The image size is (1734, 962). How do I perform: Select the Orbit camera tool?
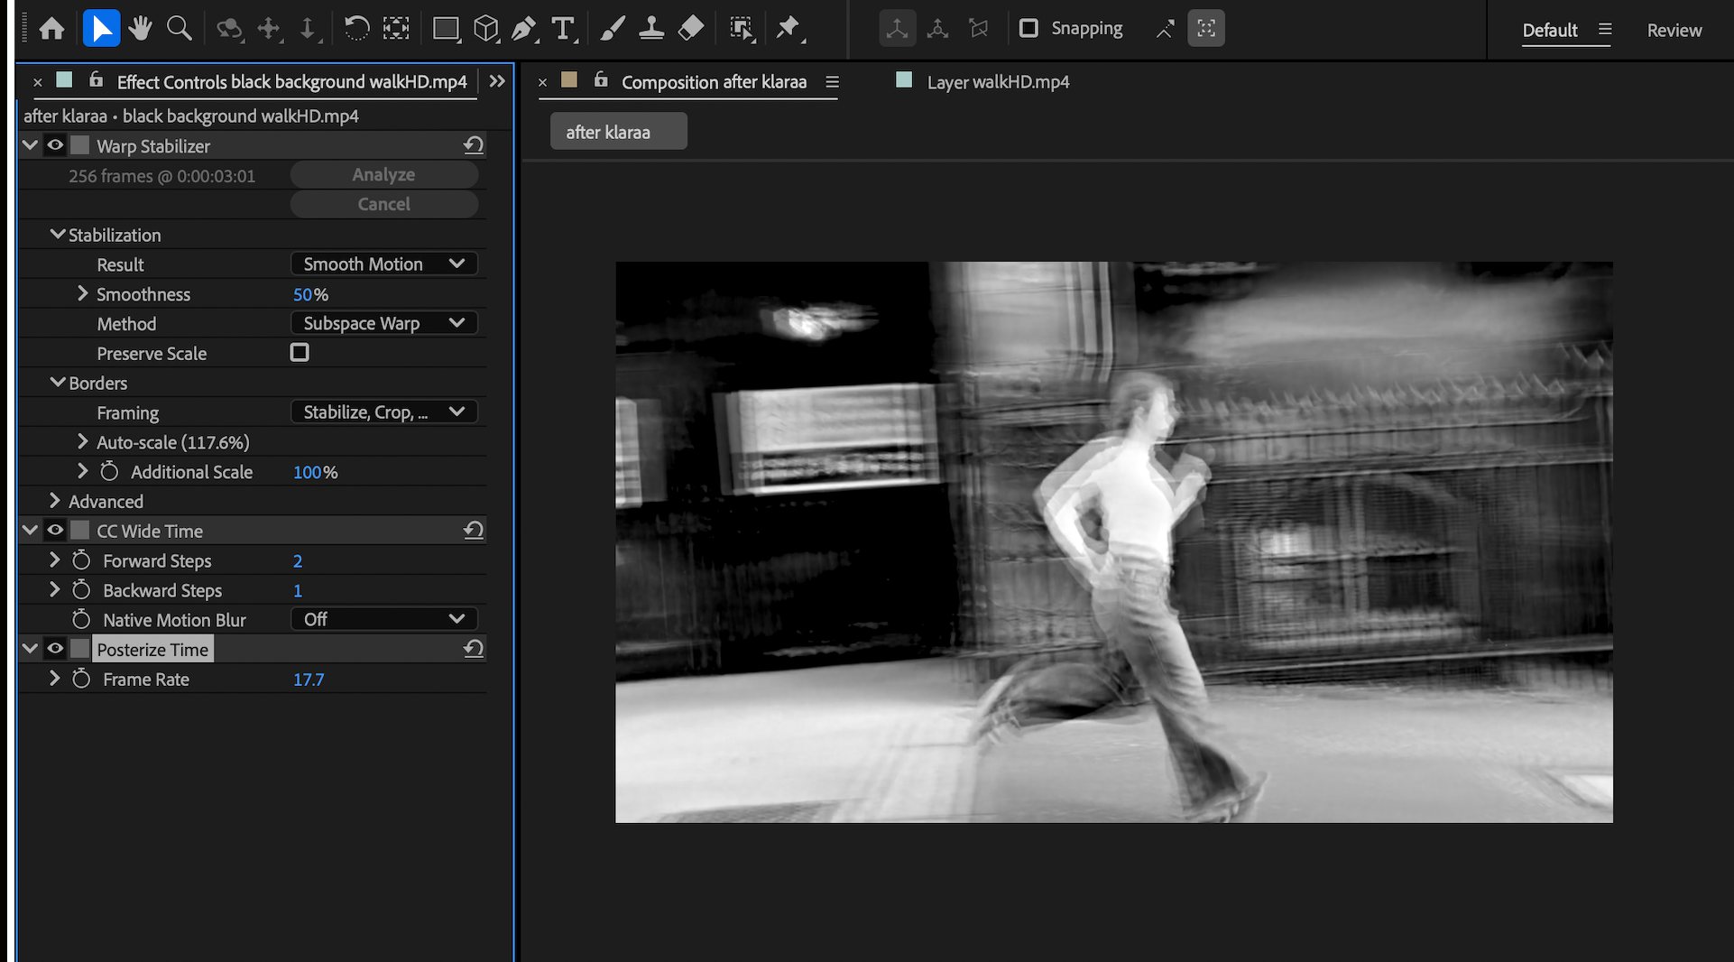pos(229,29)
